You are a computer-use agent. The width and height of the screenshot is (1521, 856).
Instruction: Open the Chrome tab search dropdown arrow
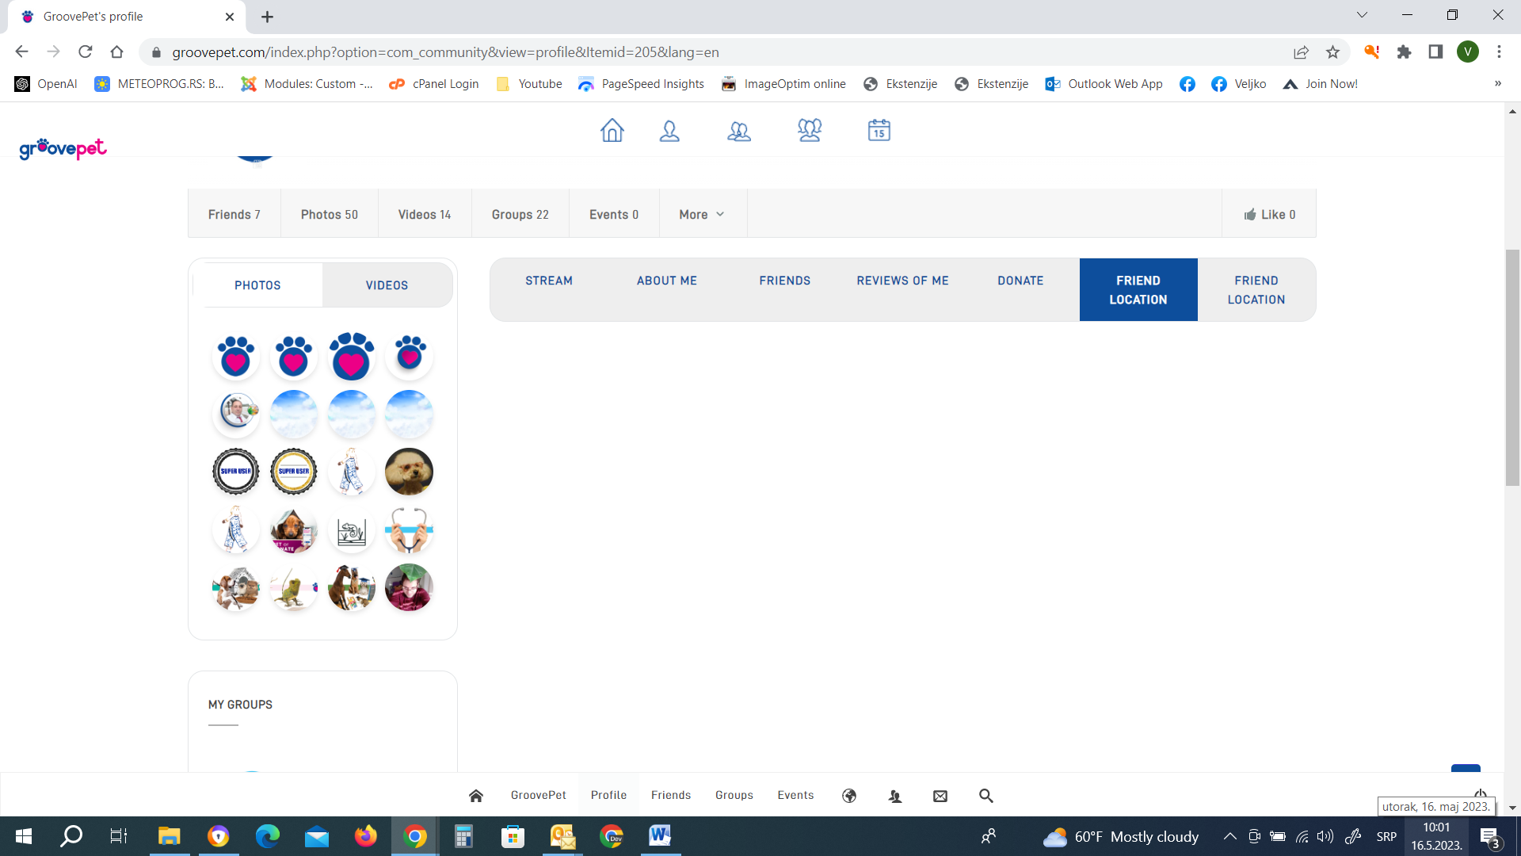(x=1362, y=15)
